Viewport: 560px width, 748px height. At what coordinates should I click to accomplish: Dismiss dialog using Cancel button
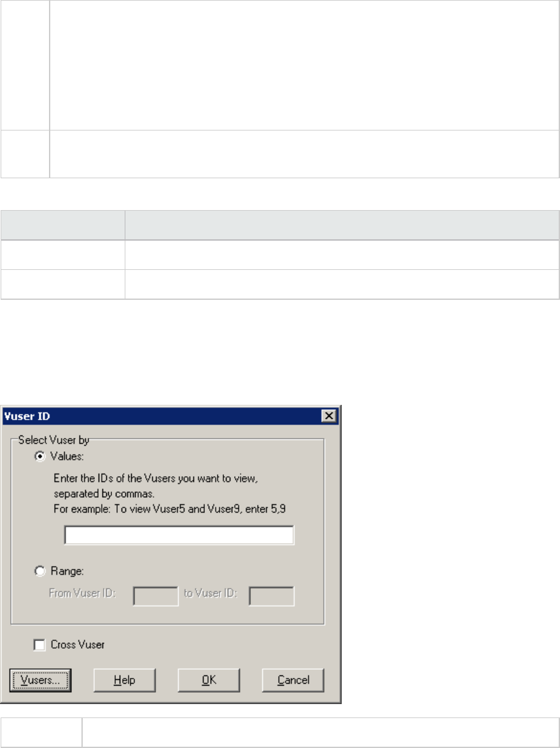(293, 681)
